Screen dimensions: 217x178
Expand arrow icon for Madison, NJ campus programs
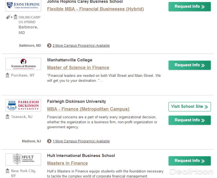tap(49, 141)
